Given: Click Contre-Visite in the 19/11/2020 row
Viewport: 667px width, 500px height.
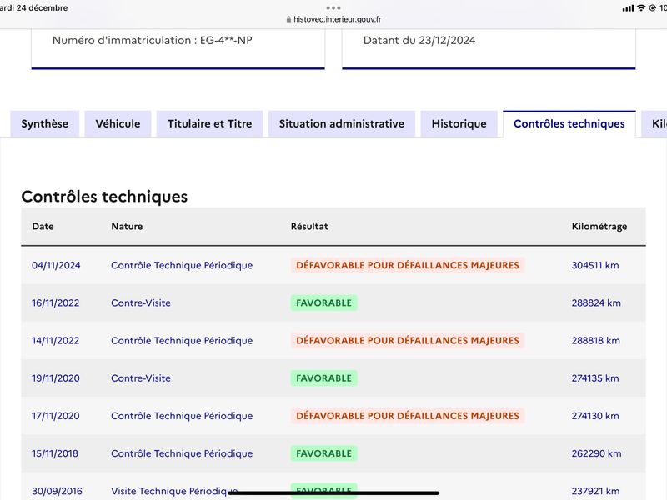Looking at the screenshot, I should pyautogui.click(x=141, y=378).
